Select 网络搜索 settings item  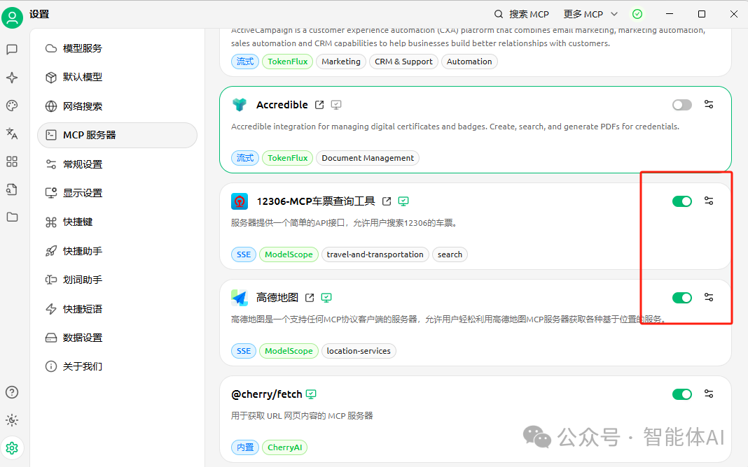(x=118, y=106)
